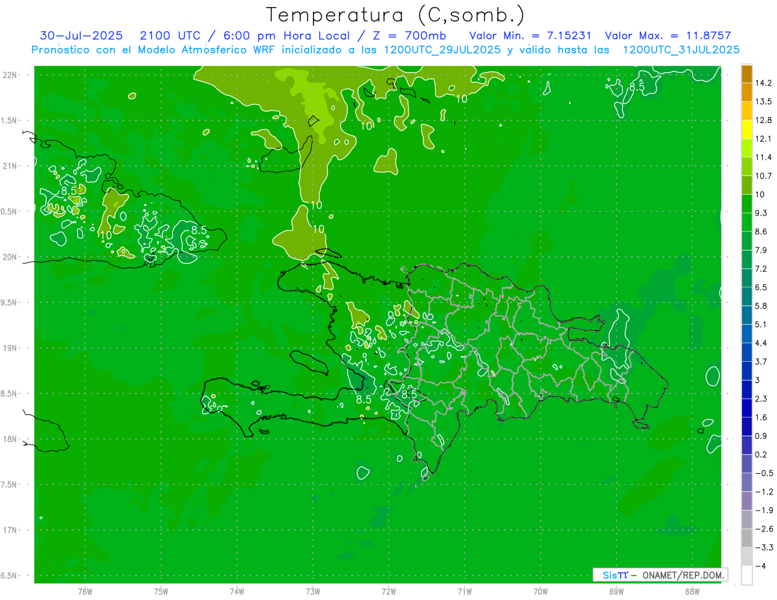Click the 72W longitude axis label
The image size is (777, 600).
click(388, 592)
